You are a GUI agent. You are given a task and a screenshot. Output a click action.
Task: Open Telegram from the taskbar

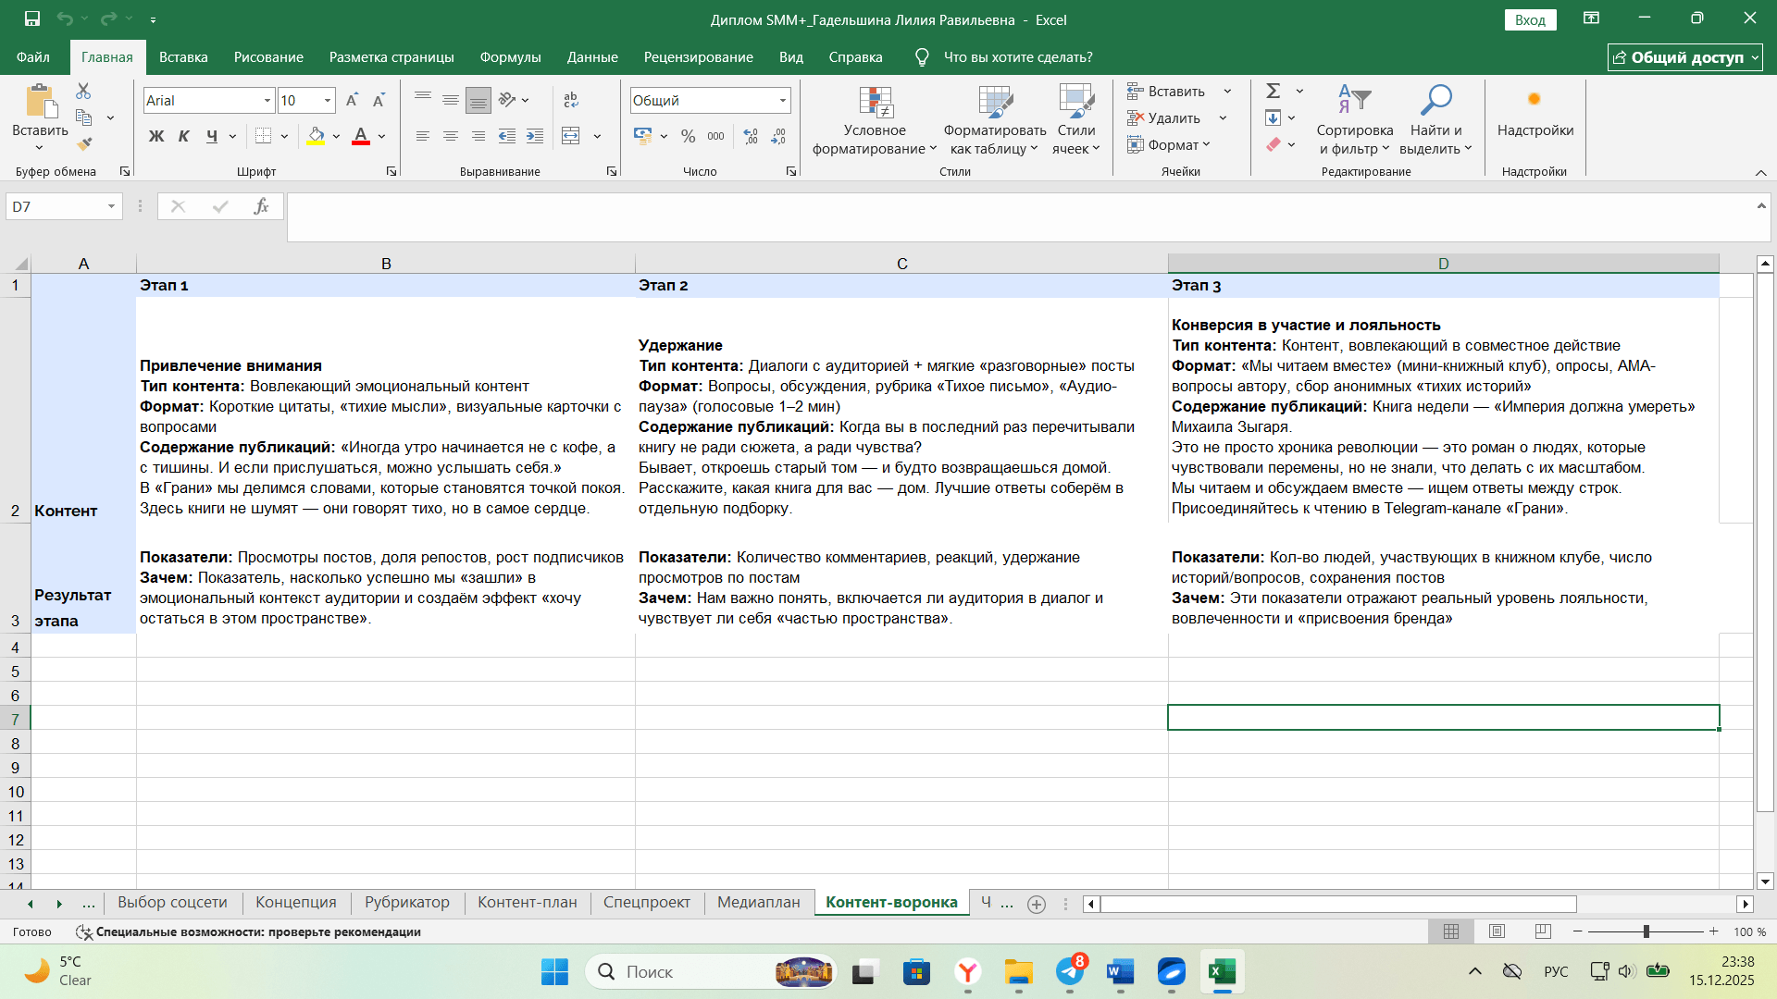[x=1070, y=971]
